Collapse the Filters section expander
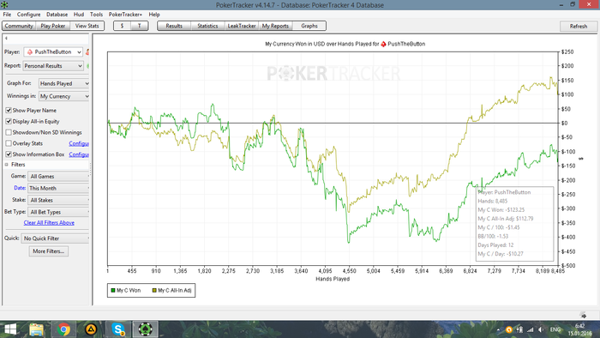600x338 pixels. coord(6,165)
